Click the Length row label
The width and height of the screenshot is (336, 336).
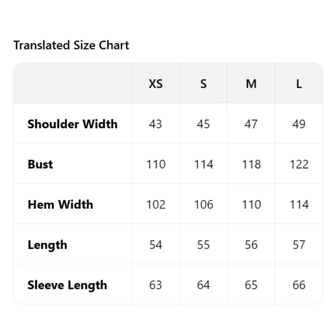click(47, 245)
